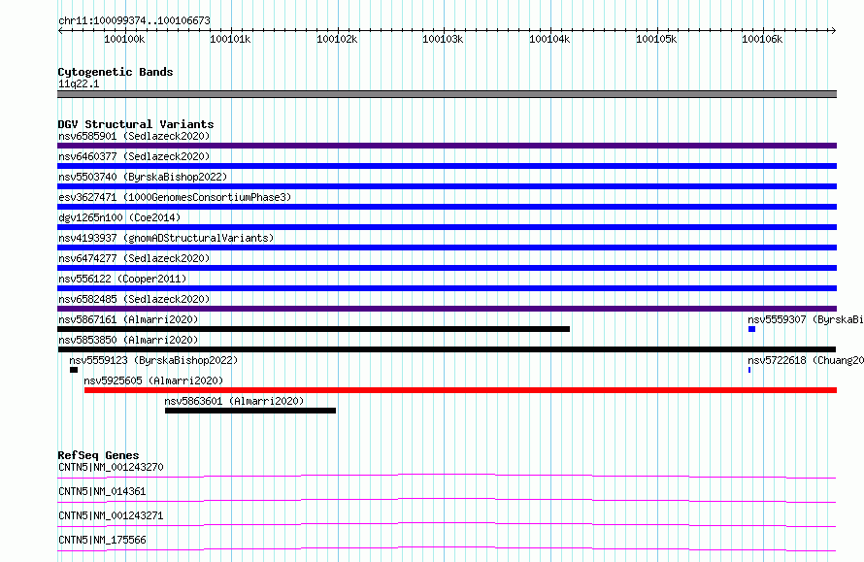The height and width of the screenshot is (562, 864).
Task: Click the 100105k ruler position
Action: [656, 39]
